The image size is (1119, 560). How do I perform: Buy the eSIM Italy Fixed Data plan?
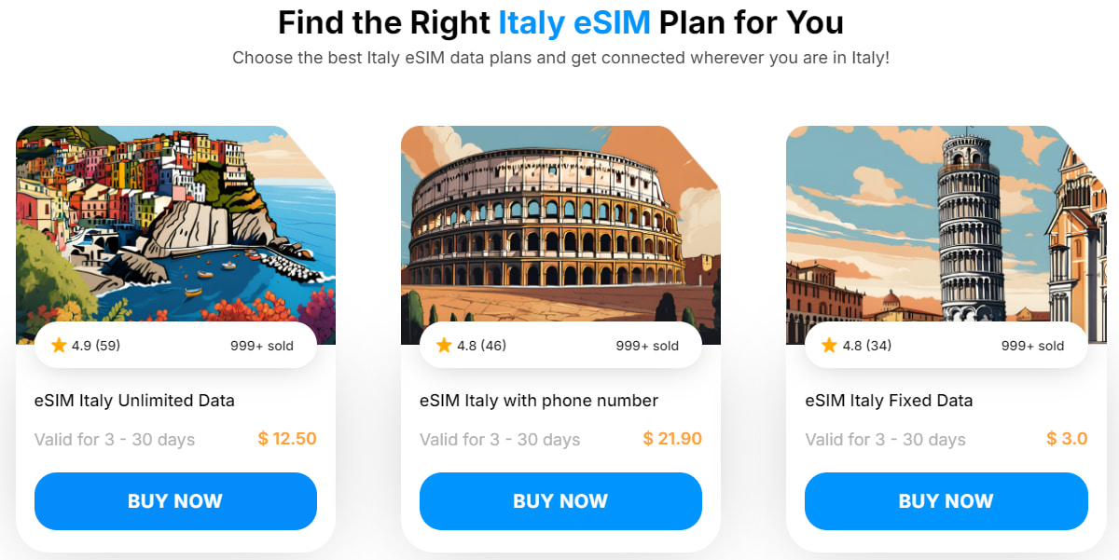tap(946, 500)
